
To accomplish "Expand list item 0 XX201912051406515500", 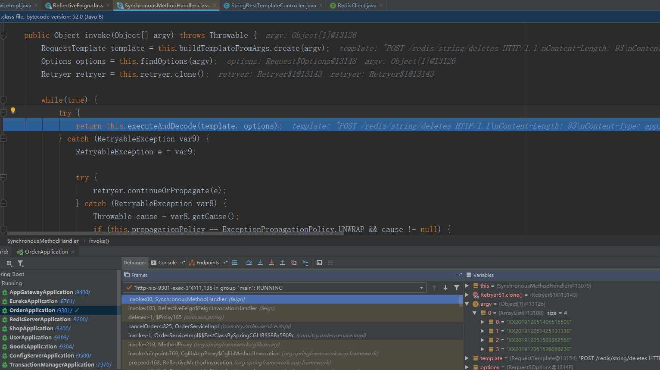I will pyautogui.click(x=483, y=322).
